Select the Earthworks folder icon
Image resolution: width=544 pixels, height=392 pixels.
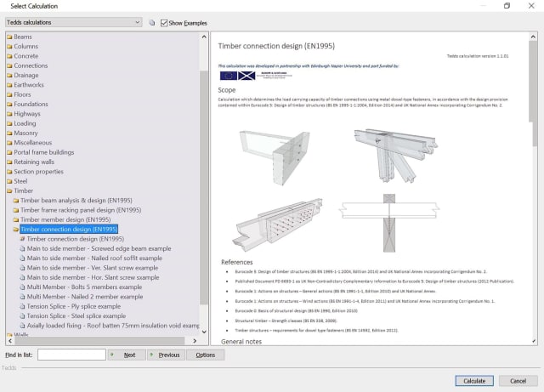(9, 85)
